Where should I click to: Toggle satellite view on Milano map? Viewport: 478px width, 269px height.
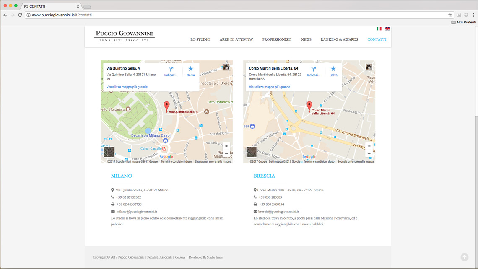(109, 152)
